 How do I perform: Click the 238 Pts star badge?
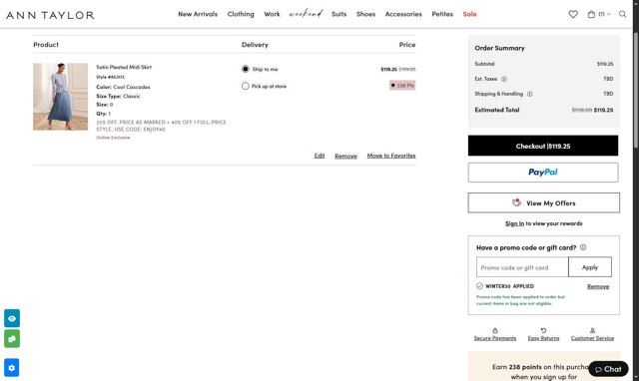[x=402, y=86]
